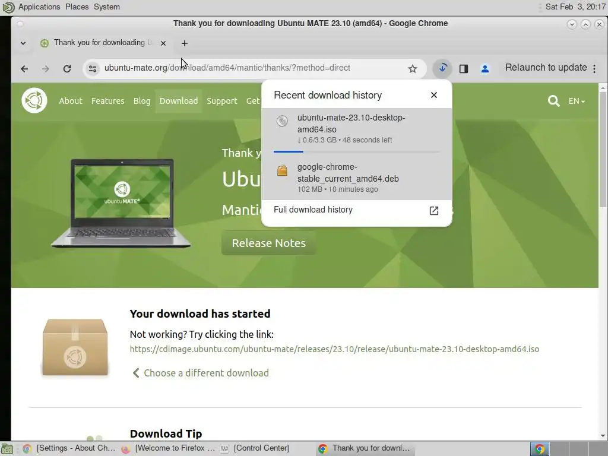Go to the About page

pyautogui.click(x=71, y=101)
